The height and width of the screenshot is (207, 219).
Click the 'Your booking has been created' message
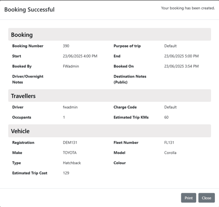click(188, 8)
